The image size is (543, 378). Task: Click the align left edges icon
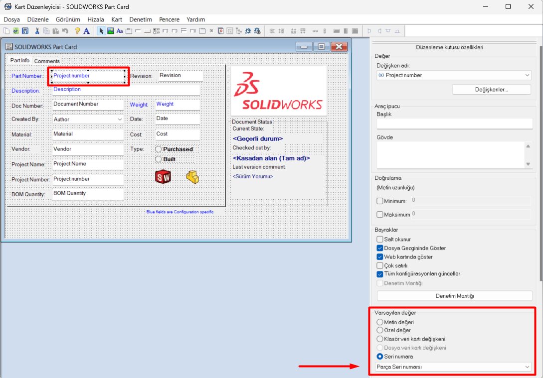pyautogui.click(x=369, y=31)
